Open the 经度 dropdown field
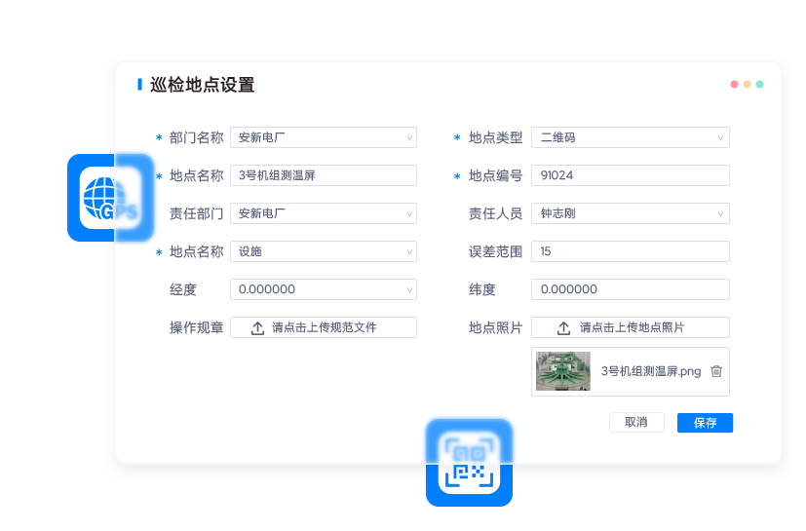 (323, 289)
